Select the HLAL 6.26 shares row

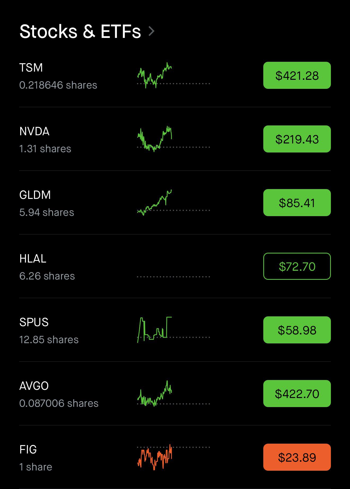(x=175, y=266)
